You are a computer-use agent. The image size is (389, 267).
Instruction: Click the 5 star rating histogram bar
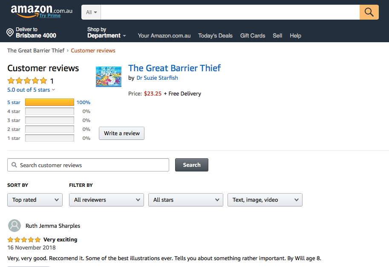click(x=49, y=102)
